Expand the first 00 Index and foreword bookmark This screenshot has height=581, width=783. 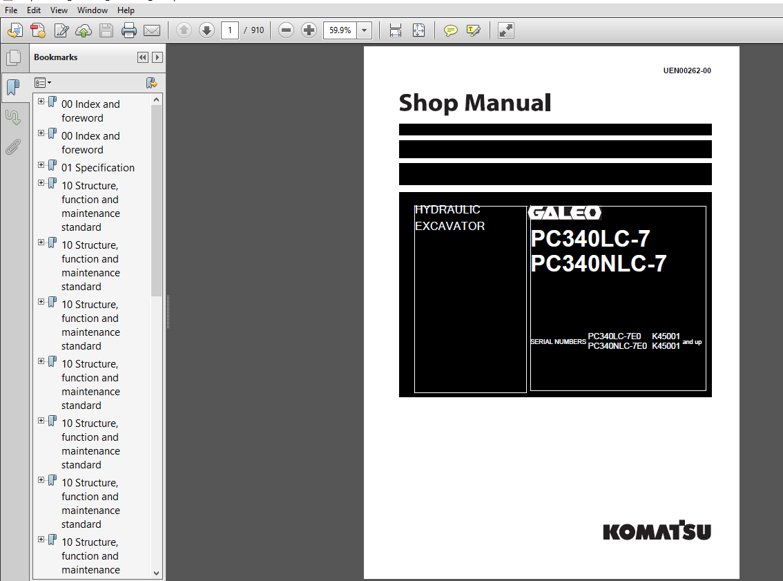41,102
